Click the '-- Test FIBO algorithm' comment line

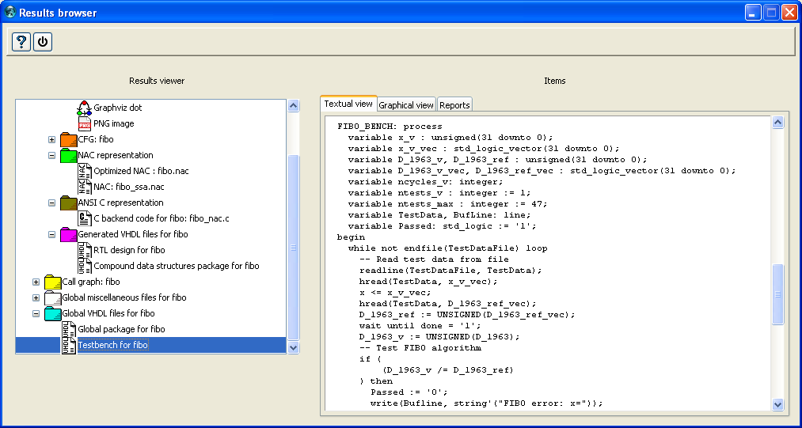click(420, 348)
